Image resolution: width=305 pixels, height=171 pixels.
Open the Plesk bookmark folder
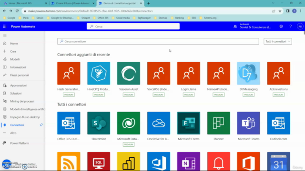coord(24,18)
